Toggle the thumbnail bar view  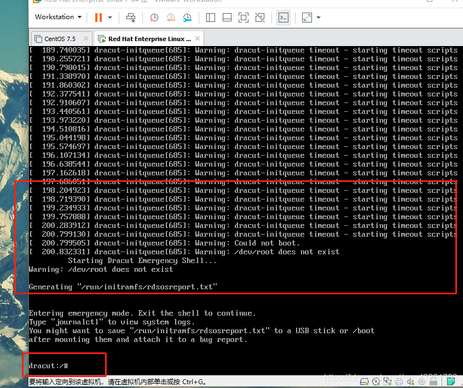pyautogui.click(x=227, y=18)
